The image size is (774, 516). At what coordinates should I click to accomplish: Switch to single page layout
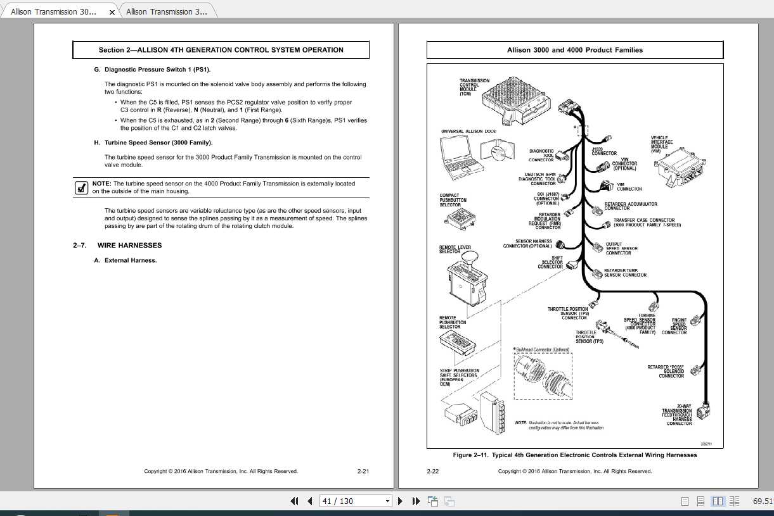point(685,501)
